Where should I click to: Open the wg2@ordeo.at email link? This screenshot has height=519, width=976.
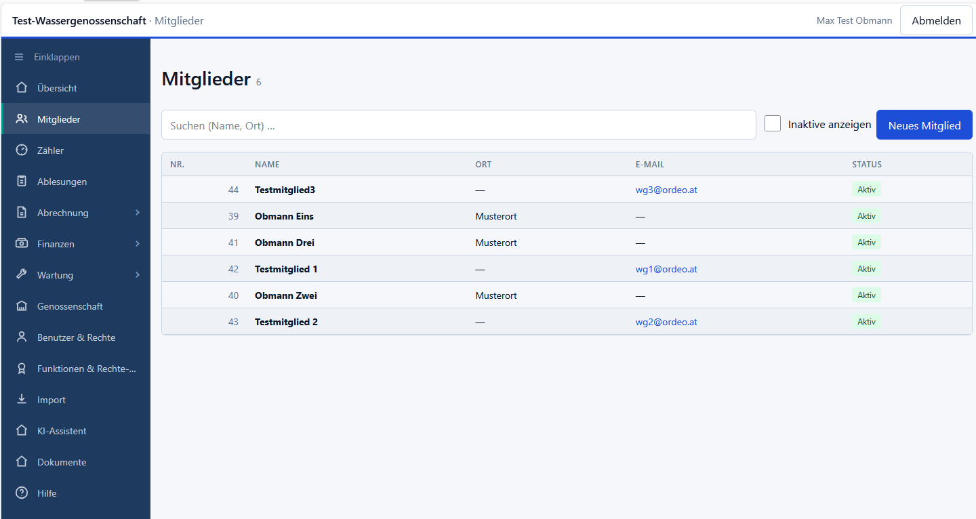pos(666,322)
